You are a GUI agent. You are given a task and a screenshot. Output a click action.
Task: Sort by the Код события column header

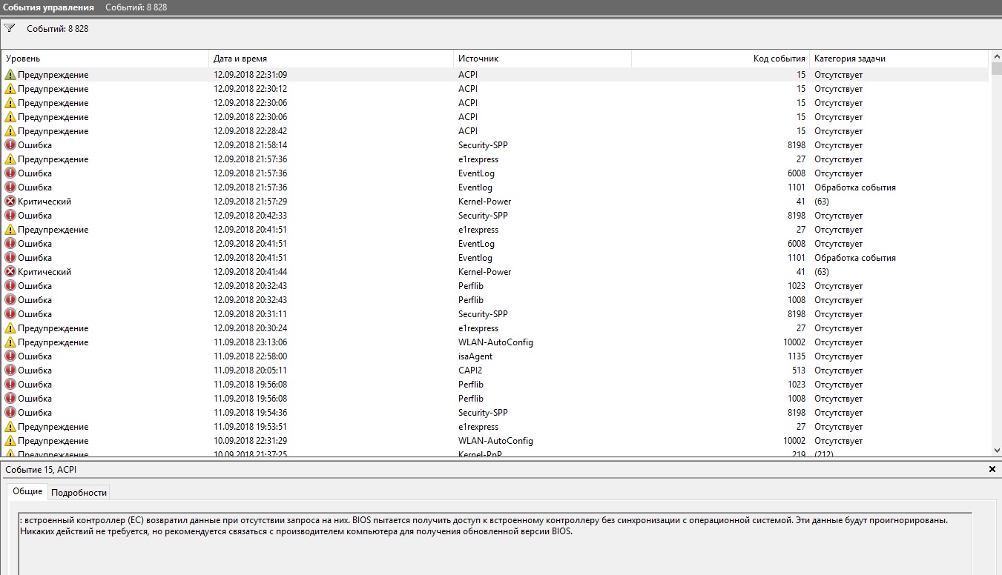(720, 59)
